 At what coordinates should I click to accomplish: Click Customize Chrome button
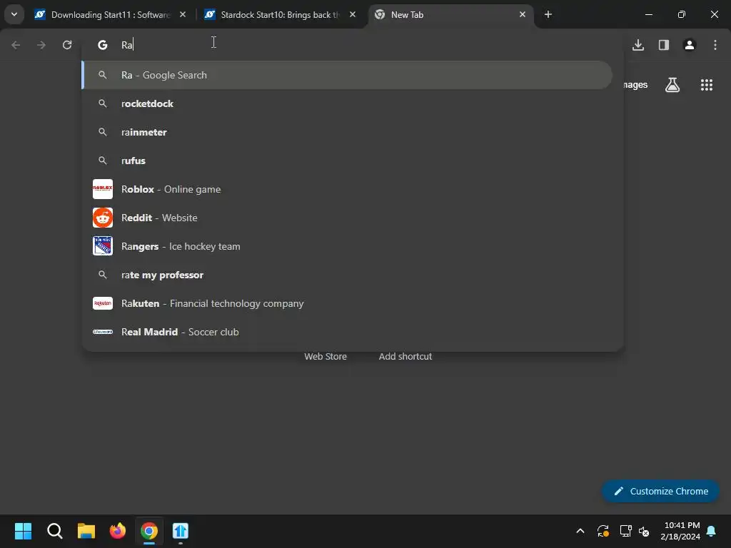click(x=660, y=491)
